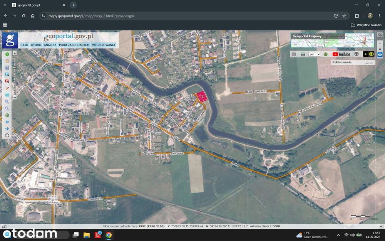Open the apps grid in bookmarks bar
This screenshot has height=241, width=385.
[5, 25]
